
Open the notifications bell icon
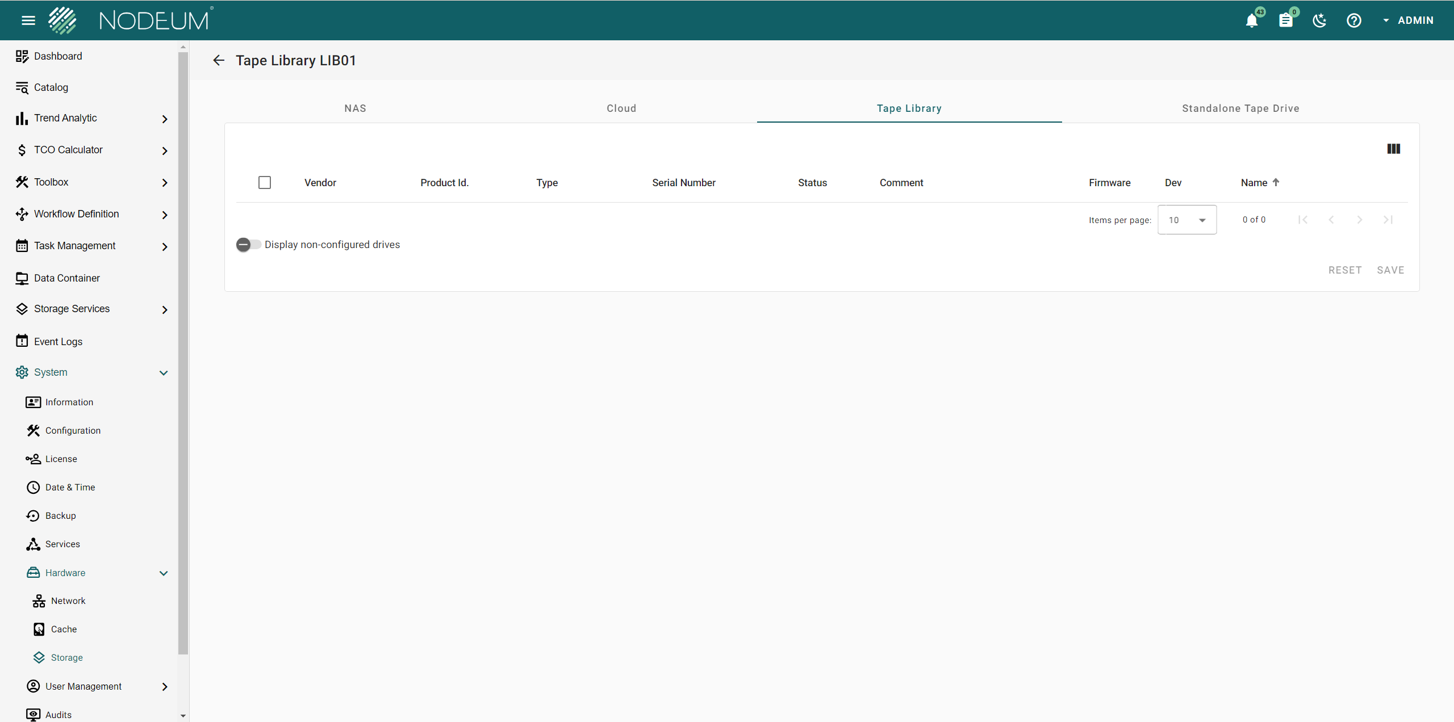point(1252,20)
